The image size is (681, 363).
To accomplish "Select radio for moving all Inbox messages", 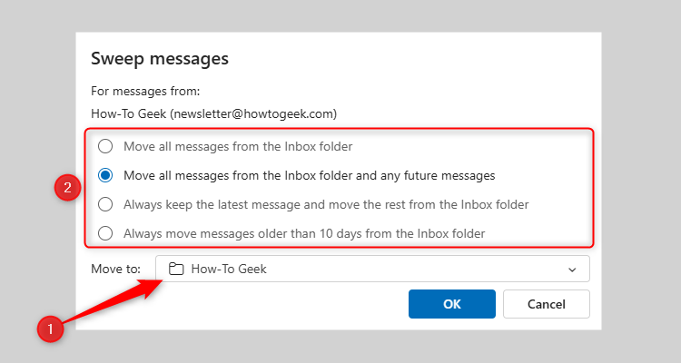I will coord(106,146).
